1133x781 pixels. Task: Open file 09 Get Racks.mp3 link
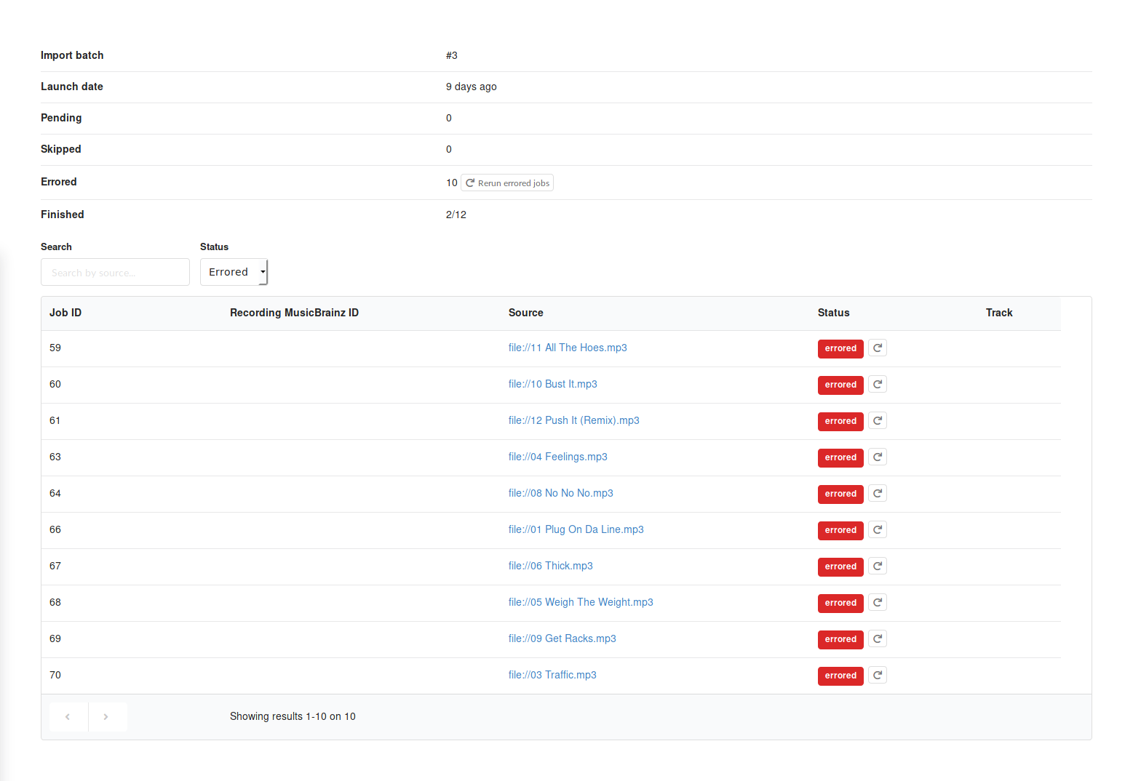tap(562, 638)
